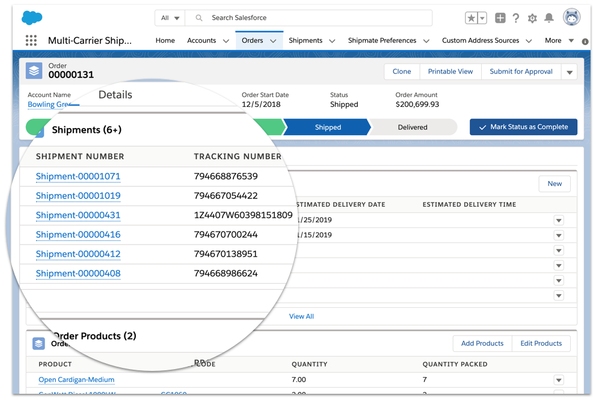This screenshot has width=596, height=401.
Task: Open more actions dropdown beside Submit for Approval
Action: [x=570, y=72]
